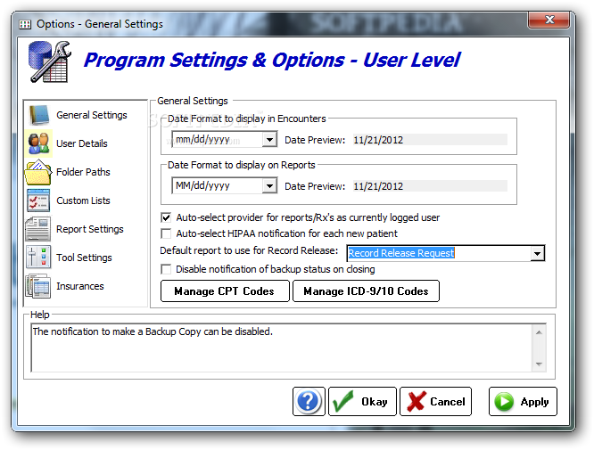Click the database and wrench header icon
594x450 pixels.
click(x=50, y=61)
